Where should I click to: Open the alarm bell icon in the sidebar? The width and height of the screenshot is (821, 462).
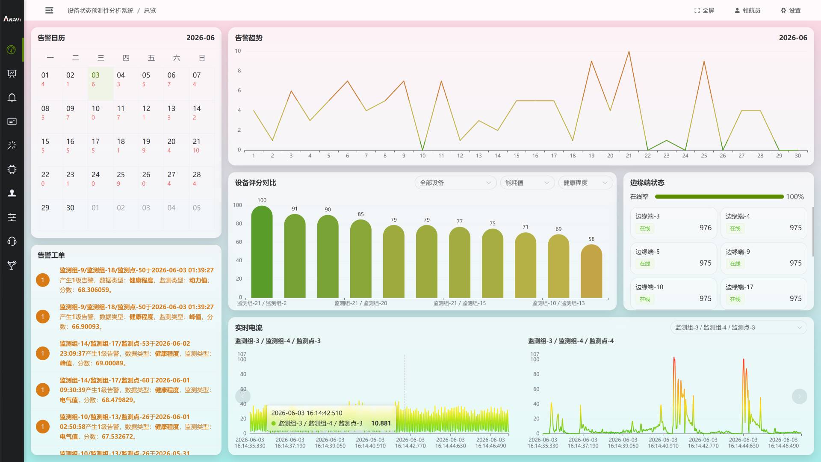pyautogui.click(x=12, y=98)
